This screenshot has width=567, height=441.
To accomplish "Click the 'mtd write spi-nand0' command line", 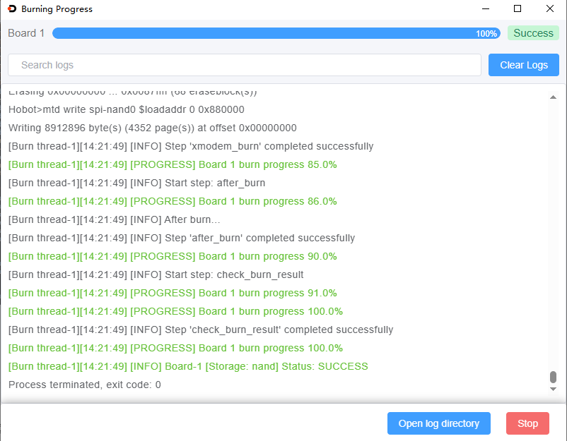I will click(127, 109).
